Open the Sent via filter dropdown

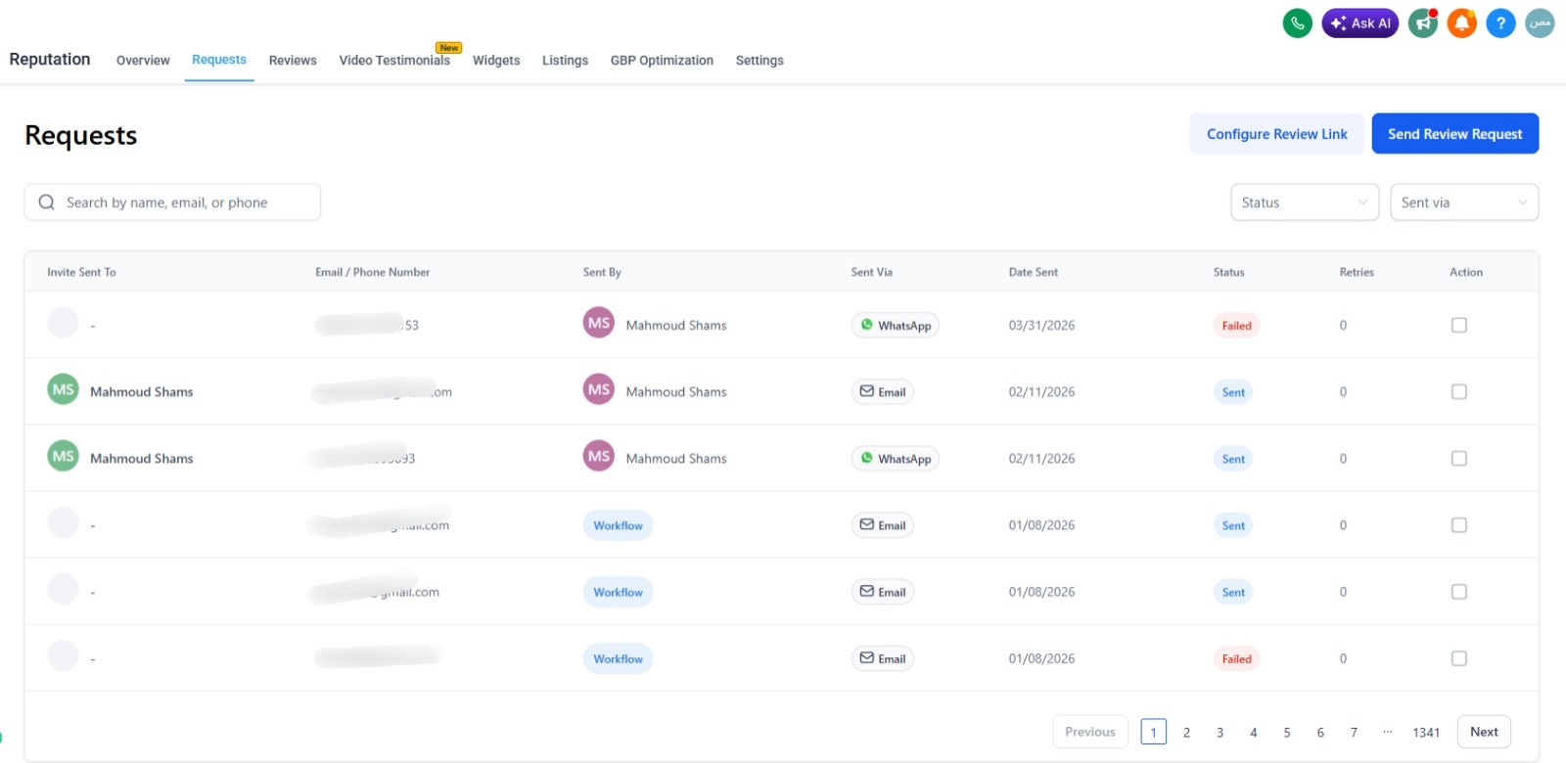coord(1464,202)
